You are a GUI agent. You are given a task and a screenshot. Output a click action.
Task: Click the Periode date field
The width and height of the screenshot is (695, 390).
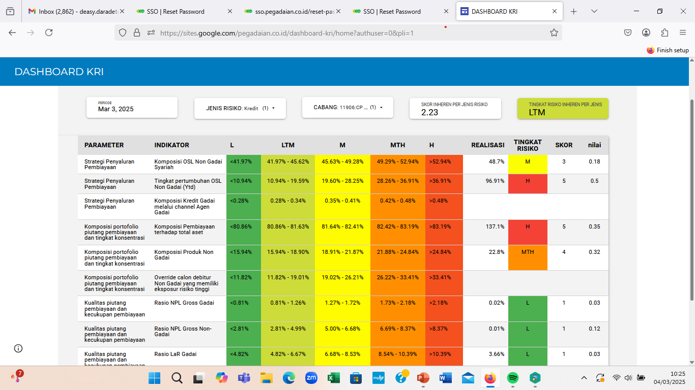(132, 108)
